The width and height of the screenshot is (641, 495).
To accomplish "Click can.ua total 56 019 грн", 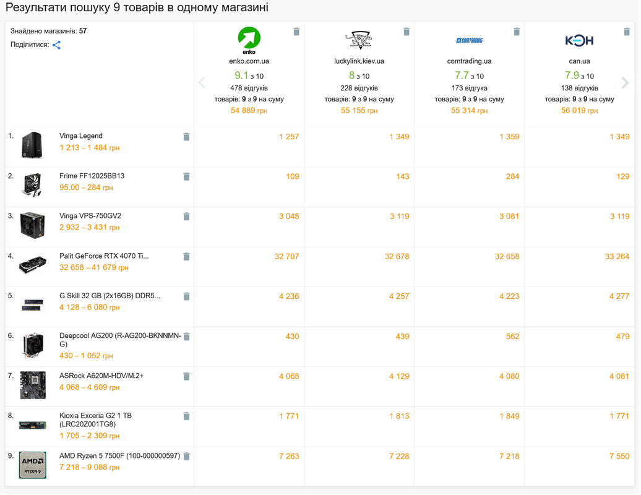I will (x=579, y=110).
